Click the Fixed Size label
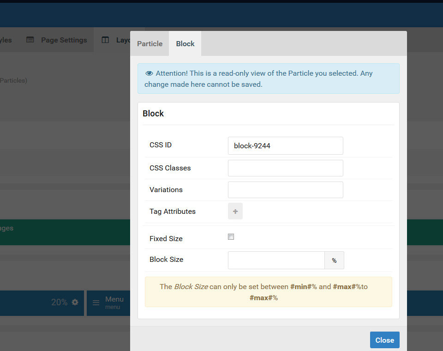The height and width of the screenshot is (351, 443). tap(166, 238)
